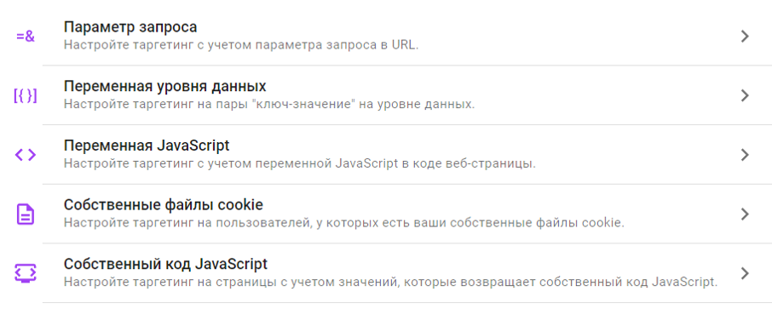Expand the Переменная JavaScript chevron arrow

click(745, 156)
